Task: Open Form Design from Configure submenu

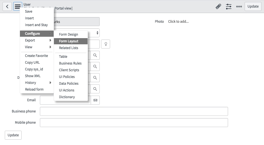Action: click(x=71, y=34)
